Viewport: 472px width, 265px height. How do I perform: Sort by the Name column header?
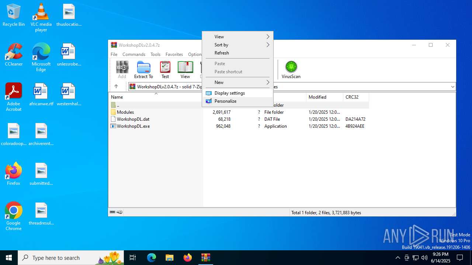pos(156,97)
